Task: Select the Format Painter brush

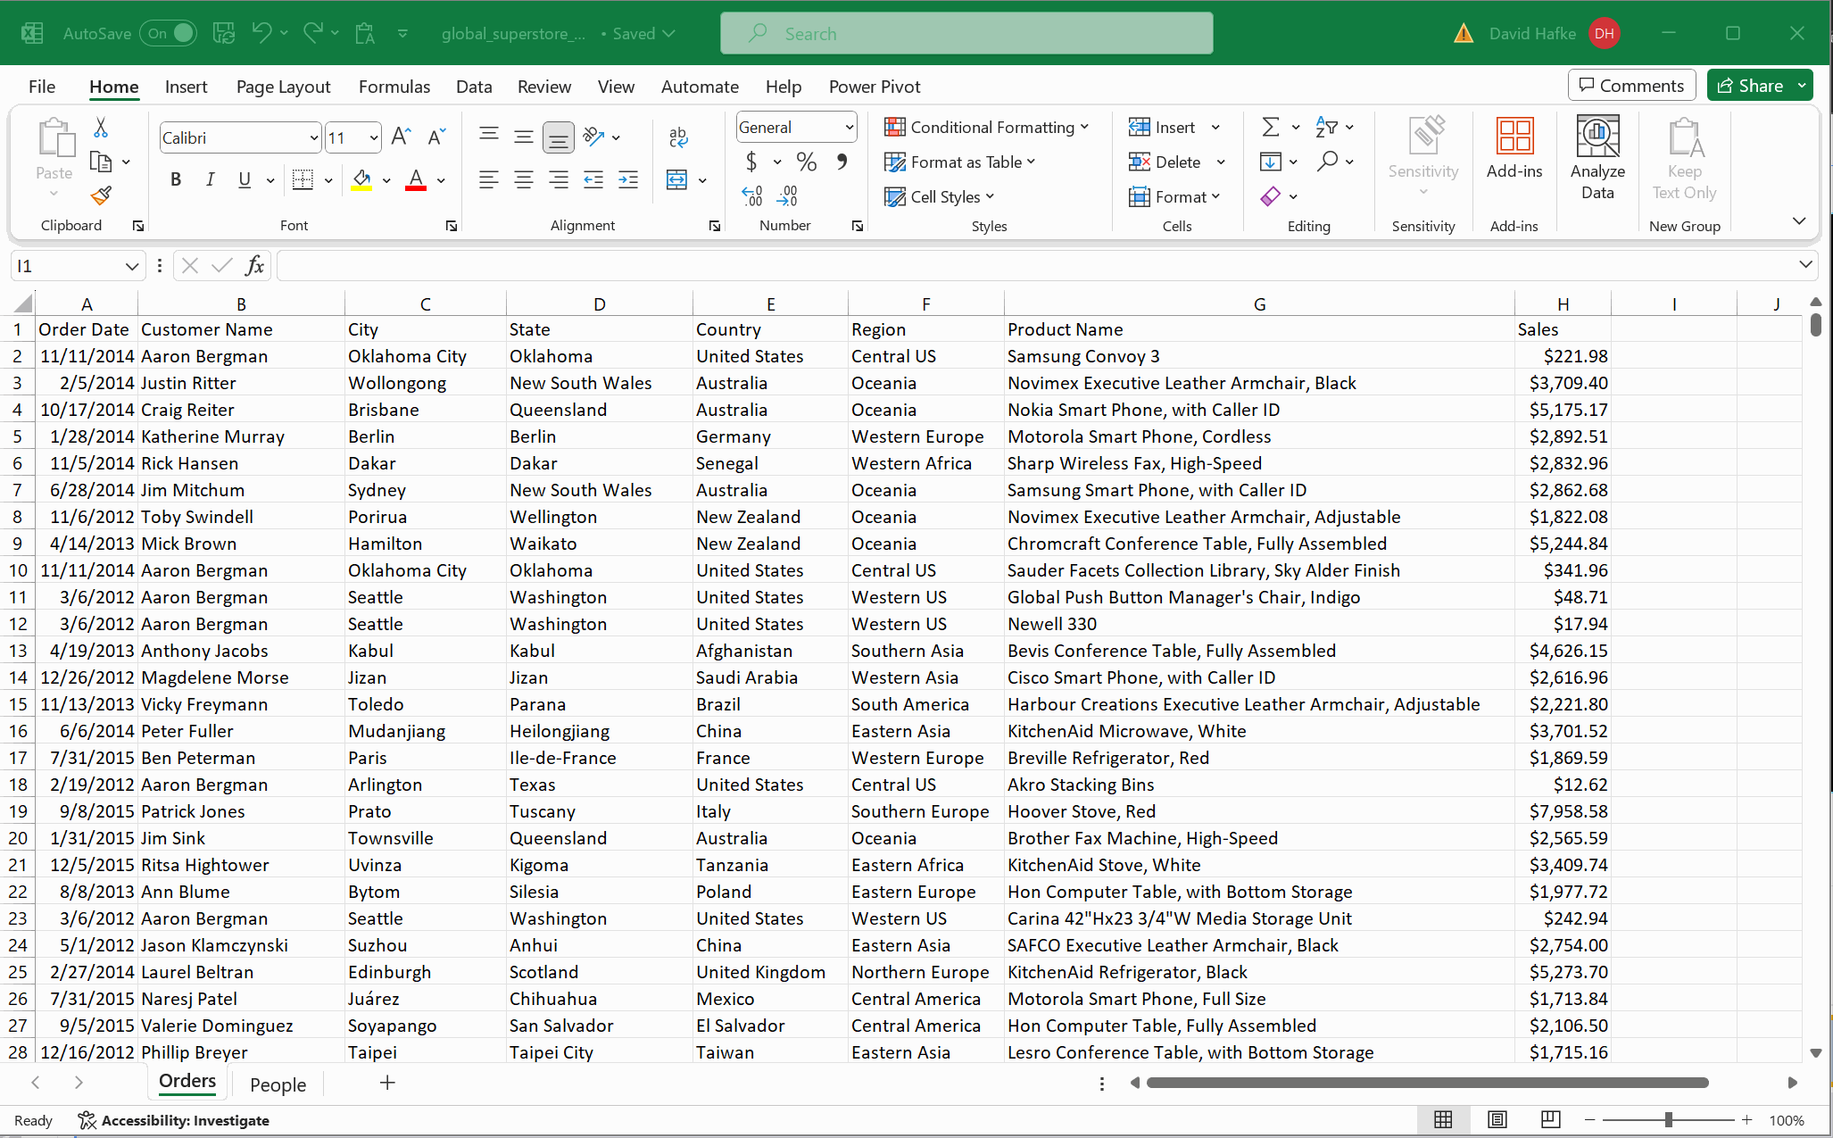Action: 101,195
